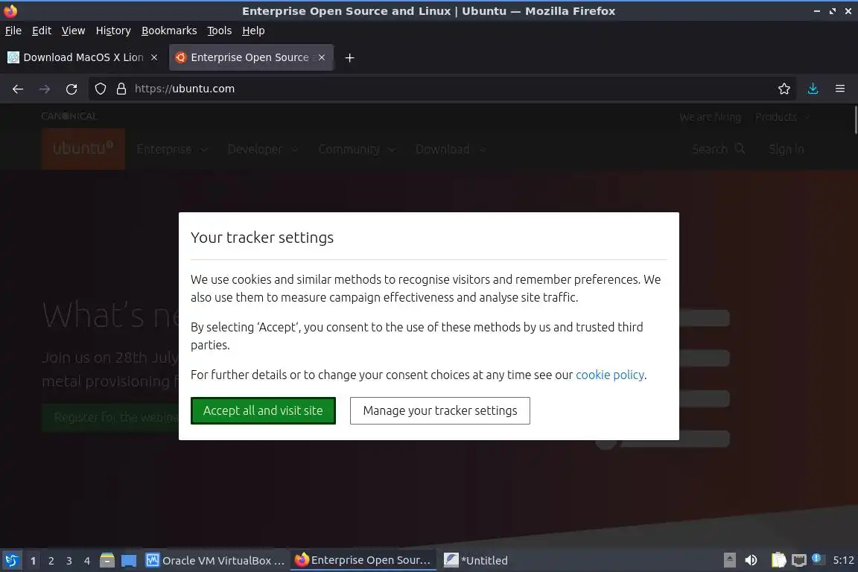Switch to workspace 3 in the pager

click(x=69, y=561)
